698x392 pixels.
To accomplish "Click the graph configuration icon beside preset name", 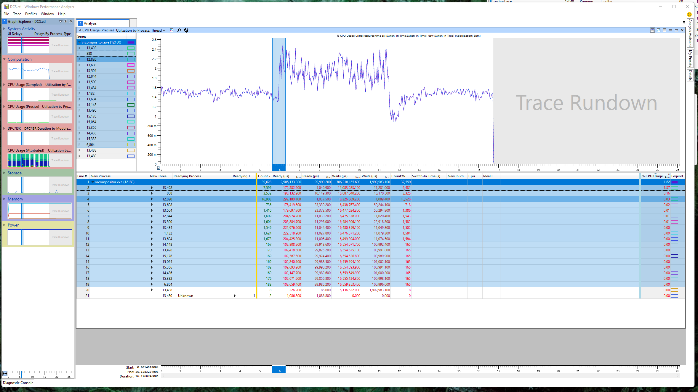I will coord(172,30).
